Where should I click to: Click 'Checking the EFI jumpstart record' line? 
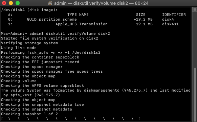pos(40,62)
